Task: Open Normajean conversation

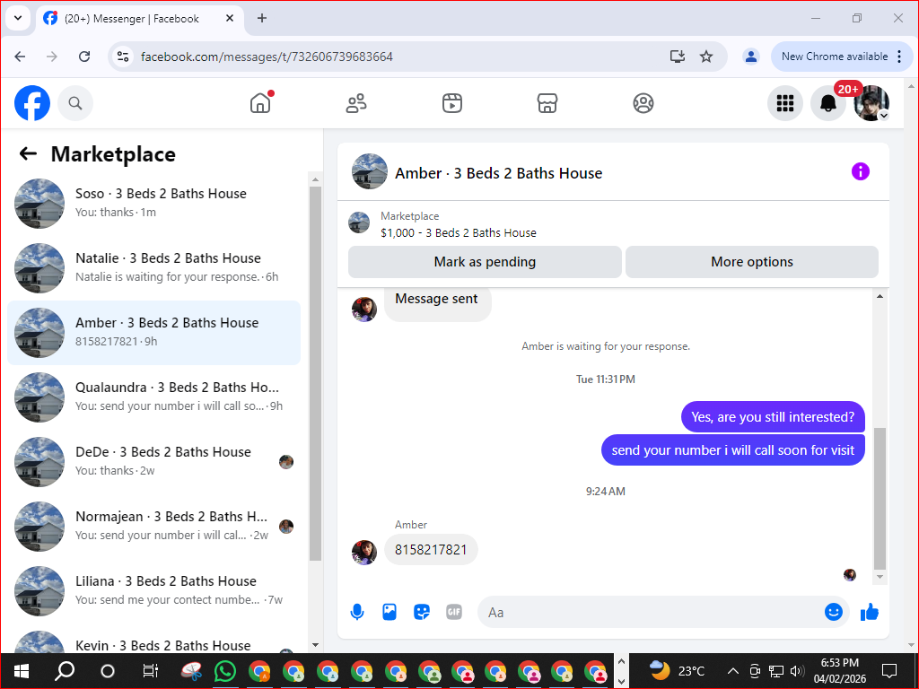Action: [154, 526]
